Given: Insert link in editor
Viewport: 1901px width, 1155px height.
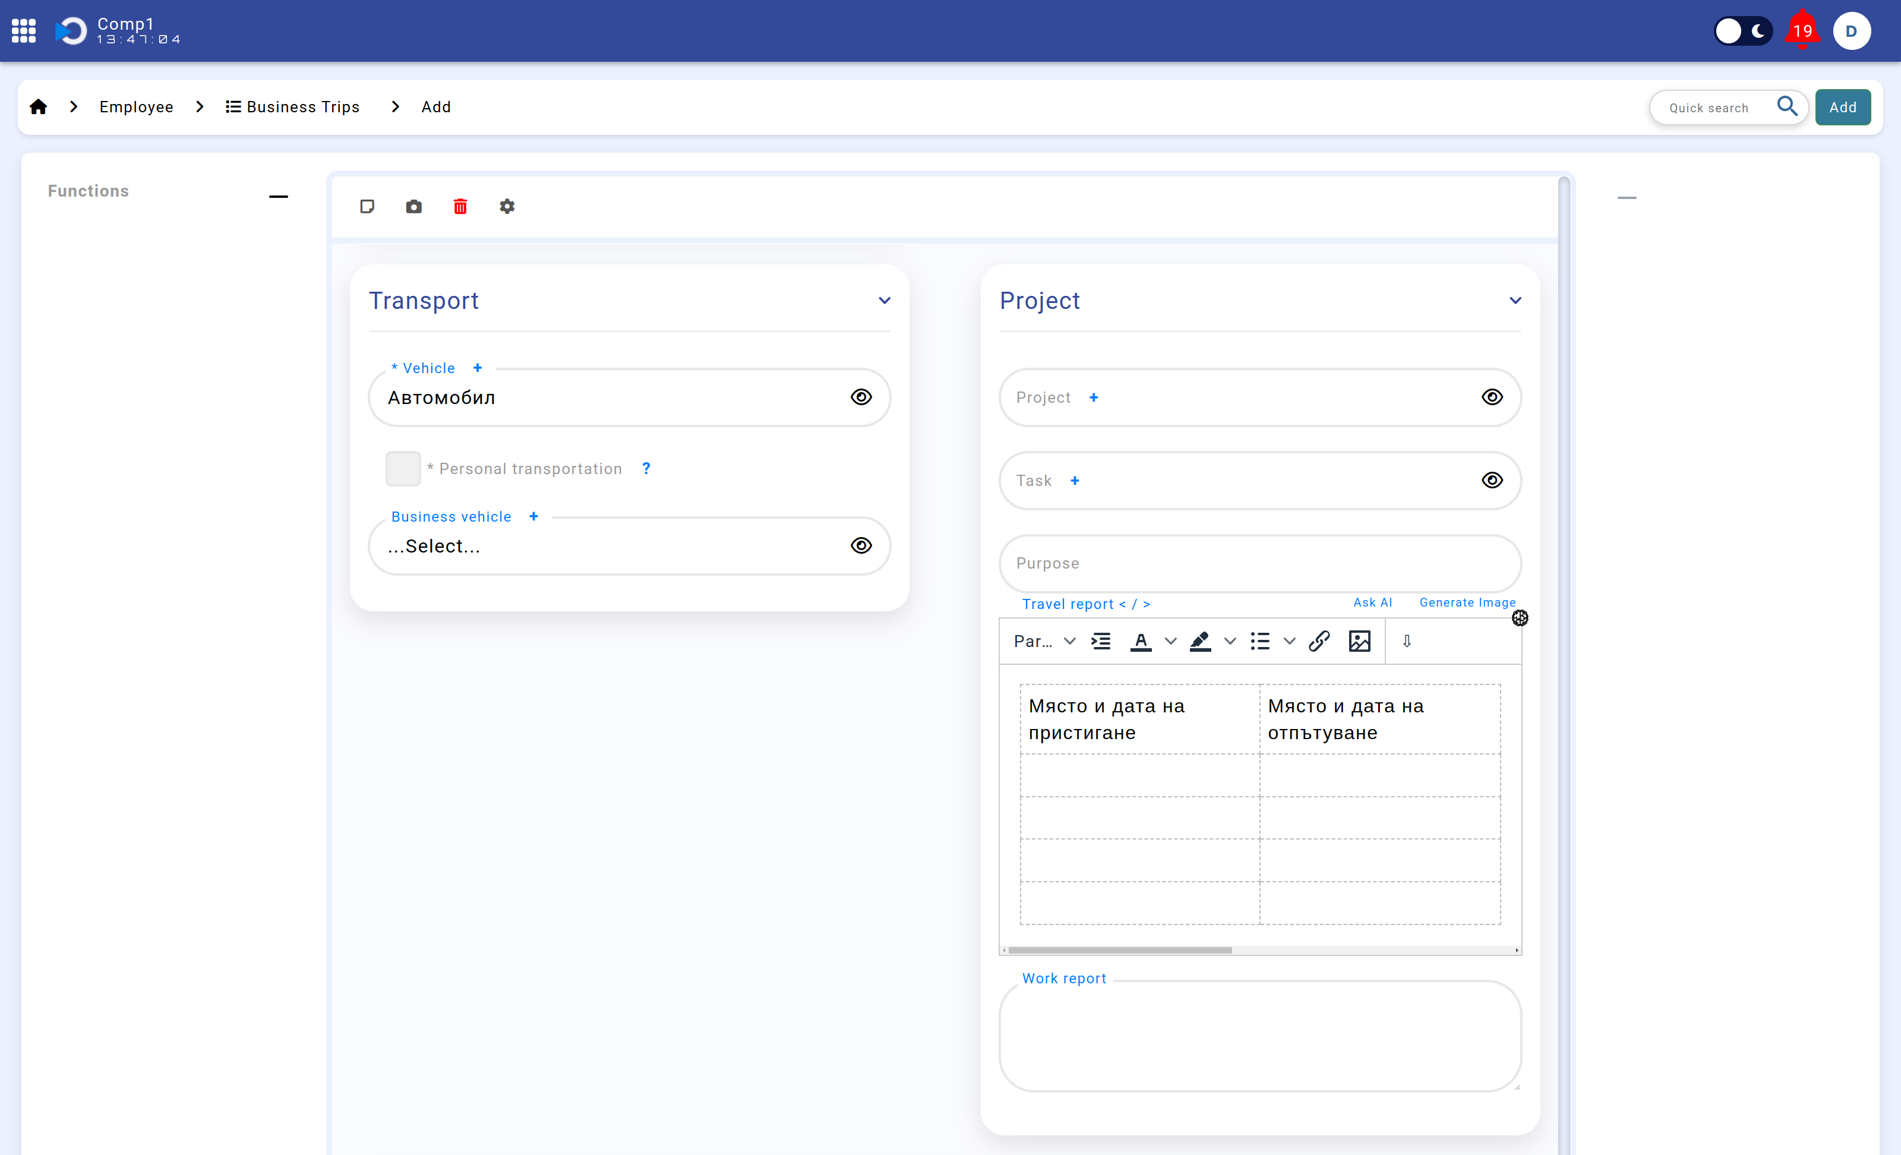Looking at the screenshot, I should tap(1319, 641).
